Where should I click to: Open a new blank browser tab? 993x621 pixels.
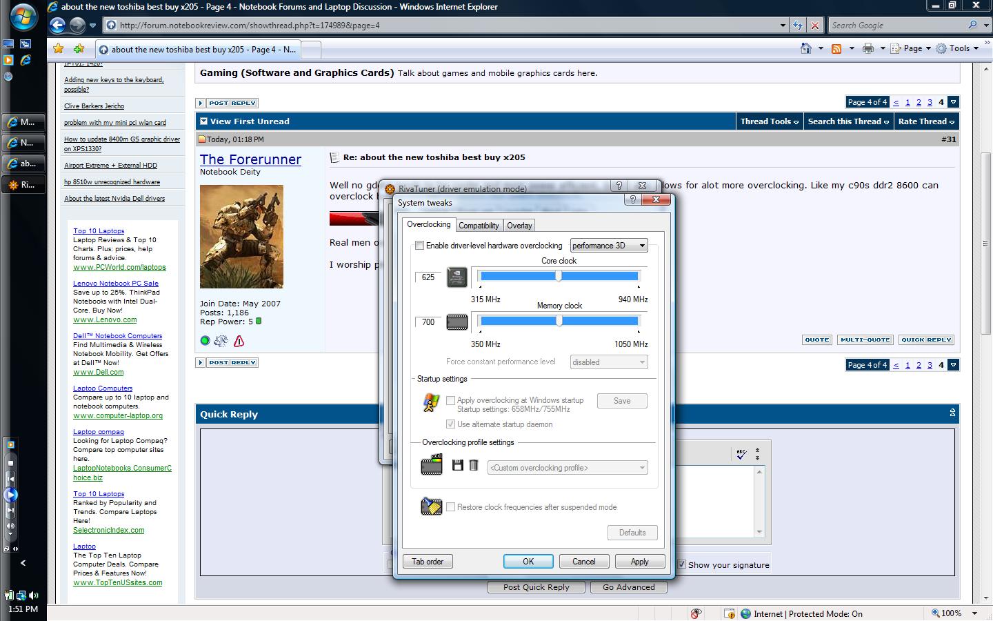311,50
